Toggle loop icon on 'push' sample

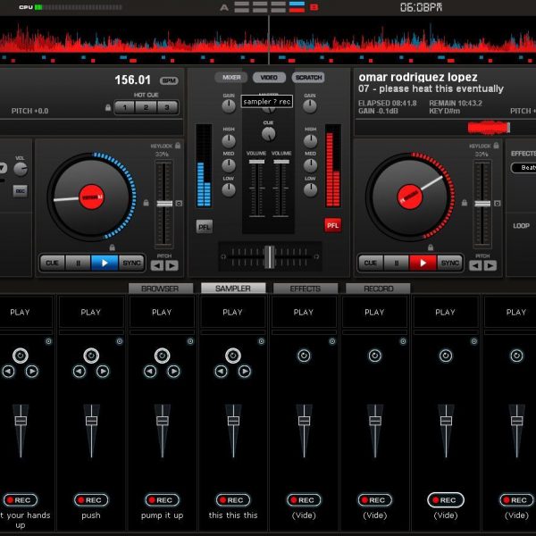[x=91, y=356]
